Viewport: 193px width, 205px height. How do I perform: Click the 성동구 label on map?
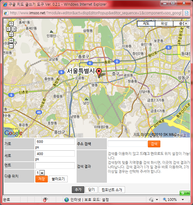click(183, 78)
